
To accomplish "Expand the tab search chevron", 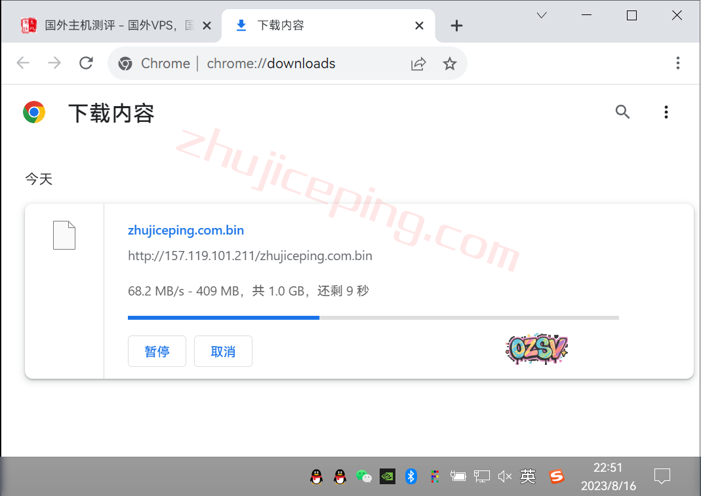I will tap(542, 16).
